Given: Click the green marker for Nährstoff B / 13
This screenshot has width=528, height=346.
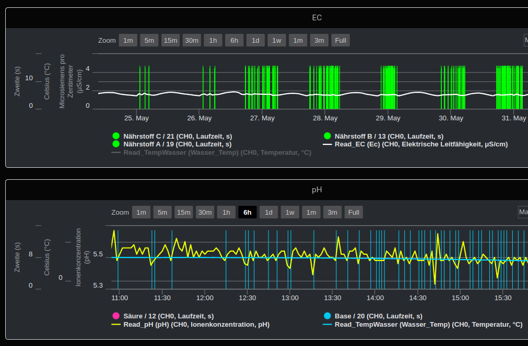Looking at the screenshot, I should click(x=327, y=136).
